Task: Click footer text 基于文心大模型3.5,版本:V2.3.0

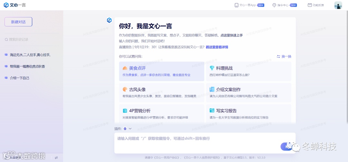Action: [244, 158]
